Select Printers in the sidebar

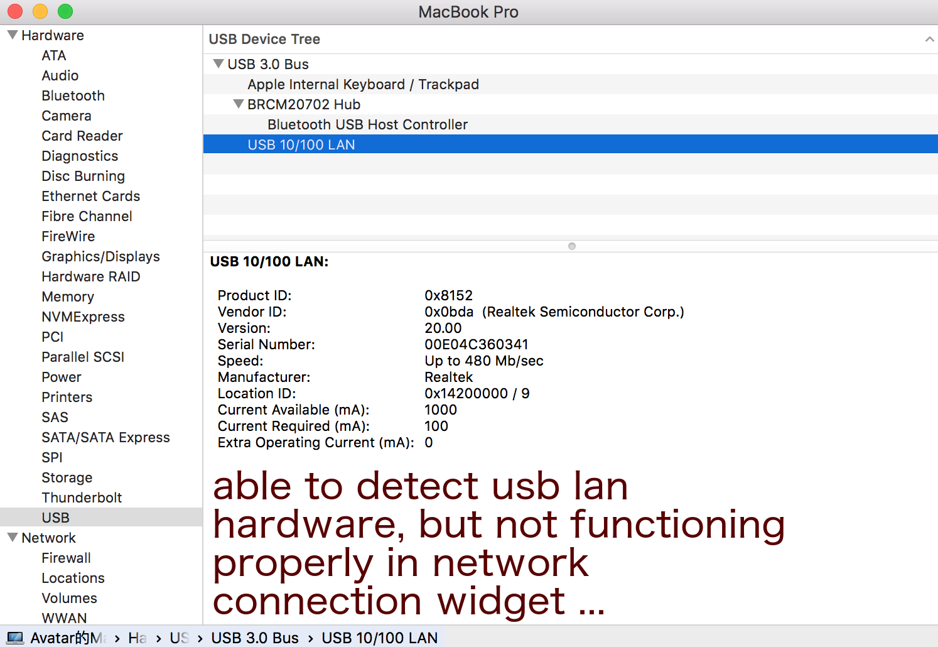[67, 397]
